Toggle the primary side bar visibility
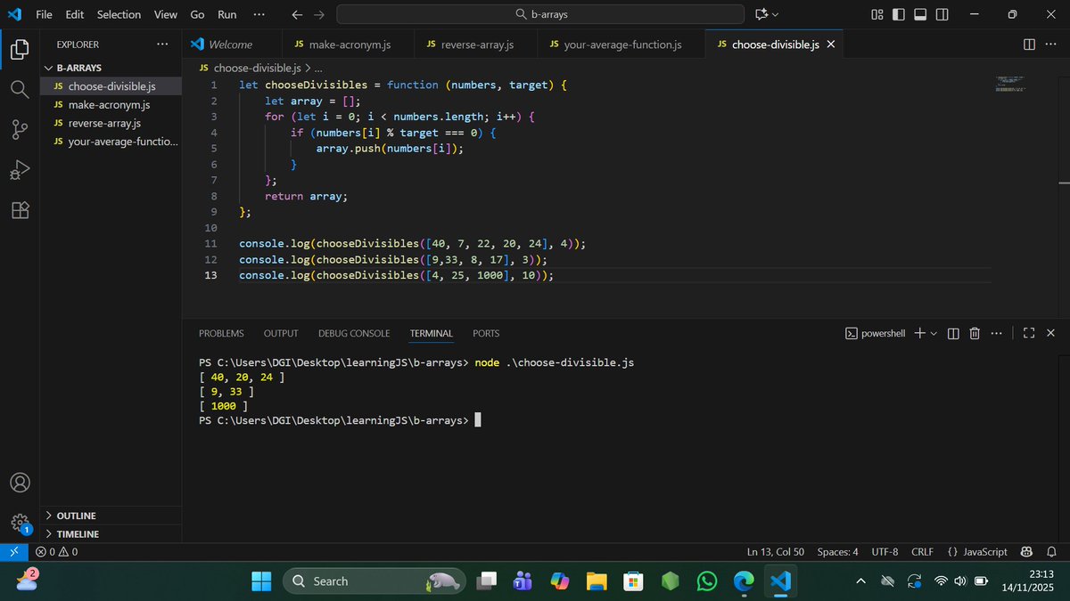1070x601 pixels. 898,14
